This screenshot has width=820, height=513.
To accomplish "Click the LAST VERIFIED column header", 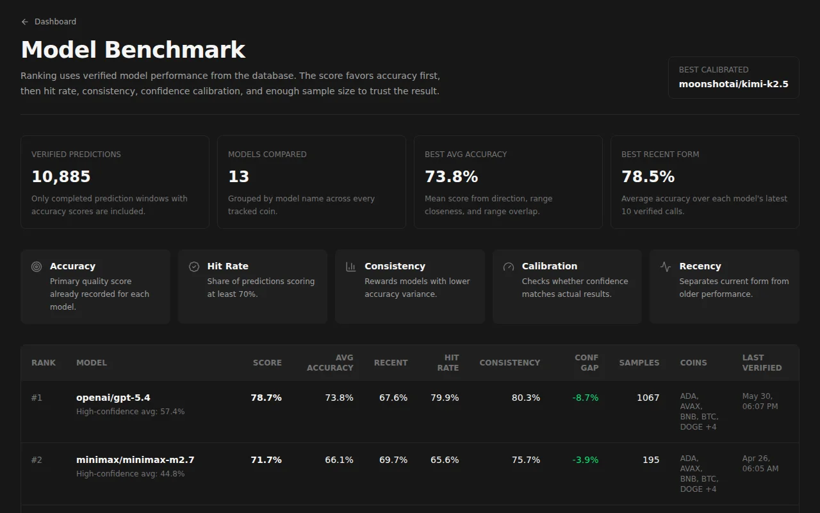I will click(762, 363).
